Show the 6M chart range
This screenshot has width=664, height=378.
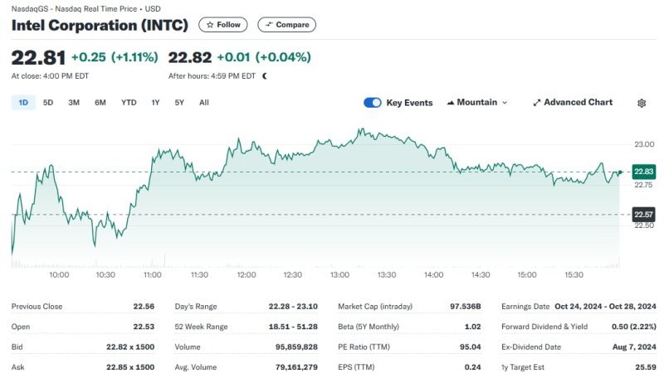[100, 103]
